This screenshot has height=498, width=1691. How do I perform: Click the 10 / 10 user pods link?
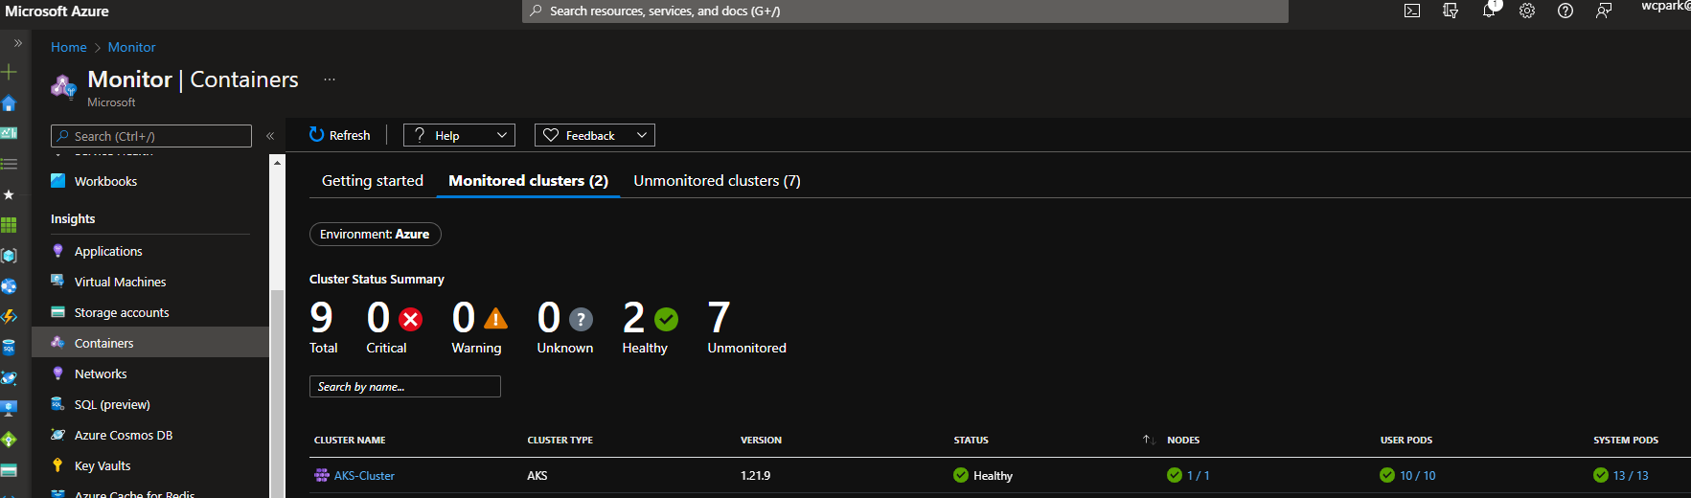point(1417,476)
